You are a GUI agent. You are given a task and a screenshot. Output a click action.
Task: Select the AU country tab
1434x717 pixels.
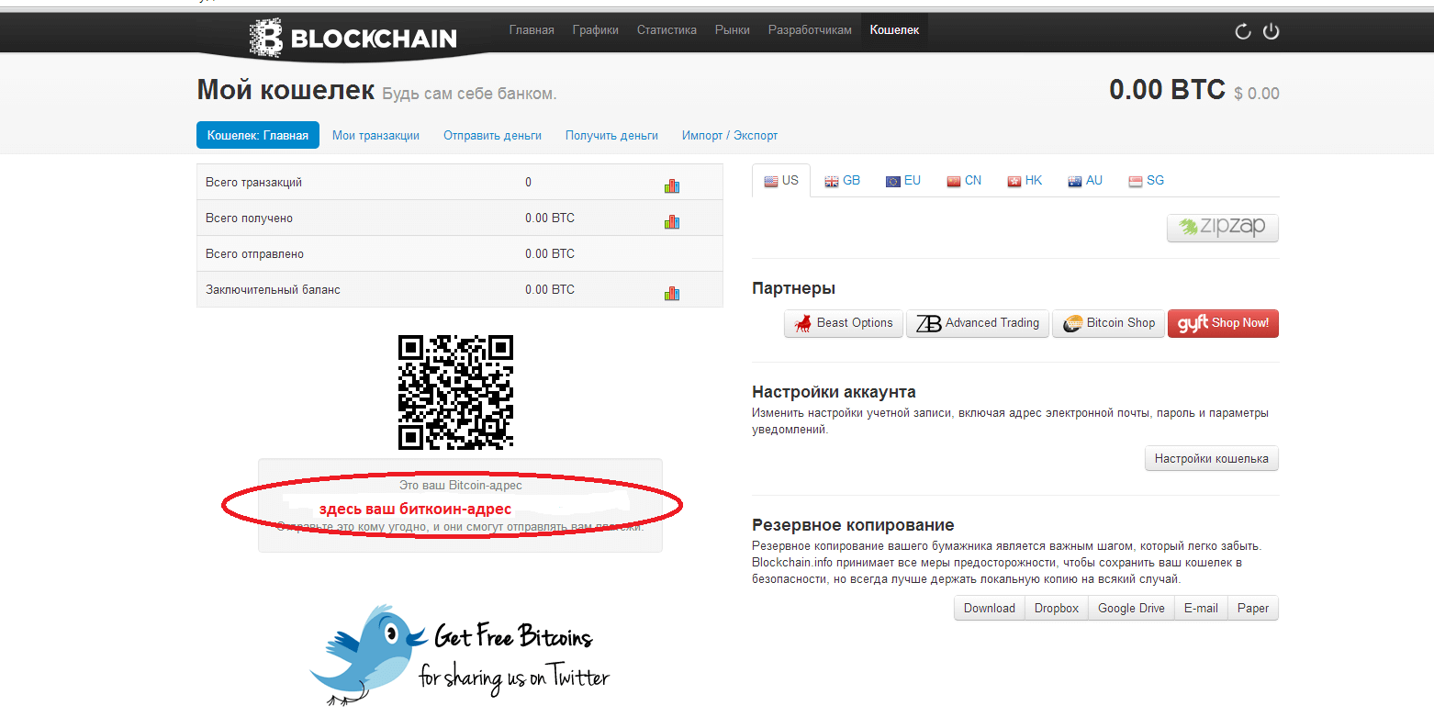point(1085,181)
